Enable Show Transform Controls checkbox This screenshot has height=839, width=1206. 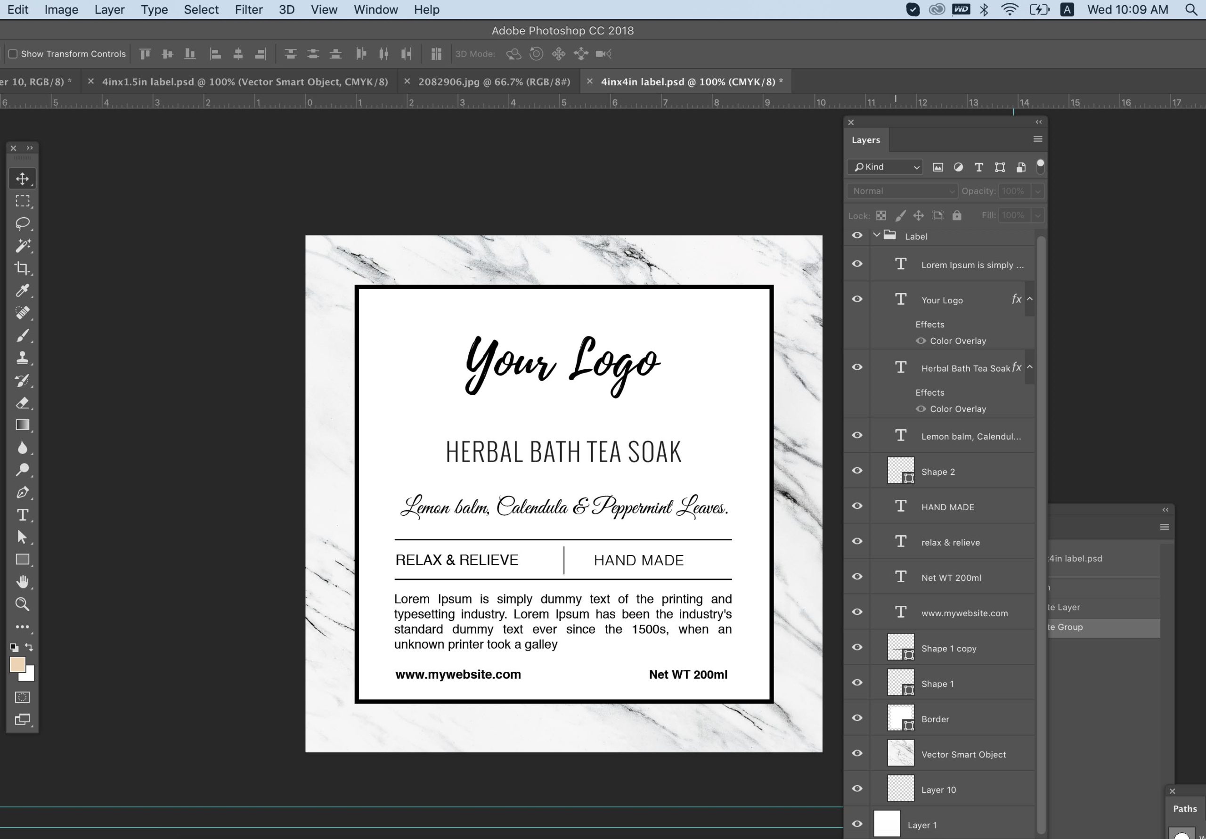tap(13, 54)
